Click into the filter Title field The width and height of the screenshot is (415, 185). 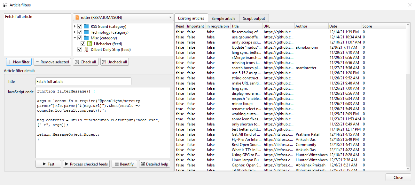83,82
